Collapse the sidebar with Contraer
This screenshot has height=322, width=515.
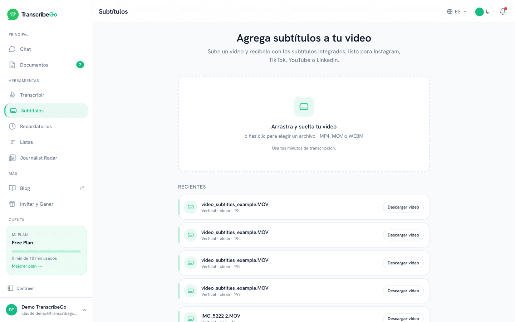coord(21,288)
